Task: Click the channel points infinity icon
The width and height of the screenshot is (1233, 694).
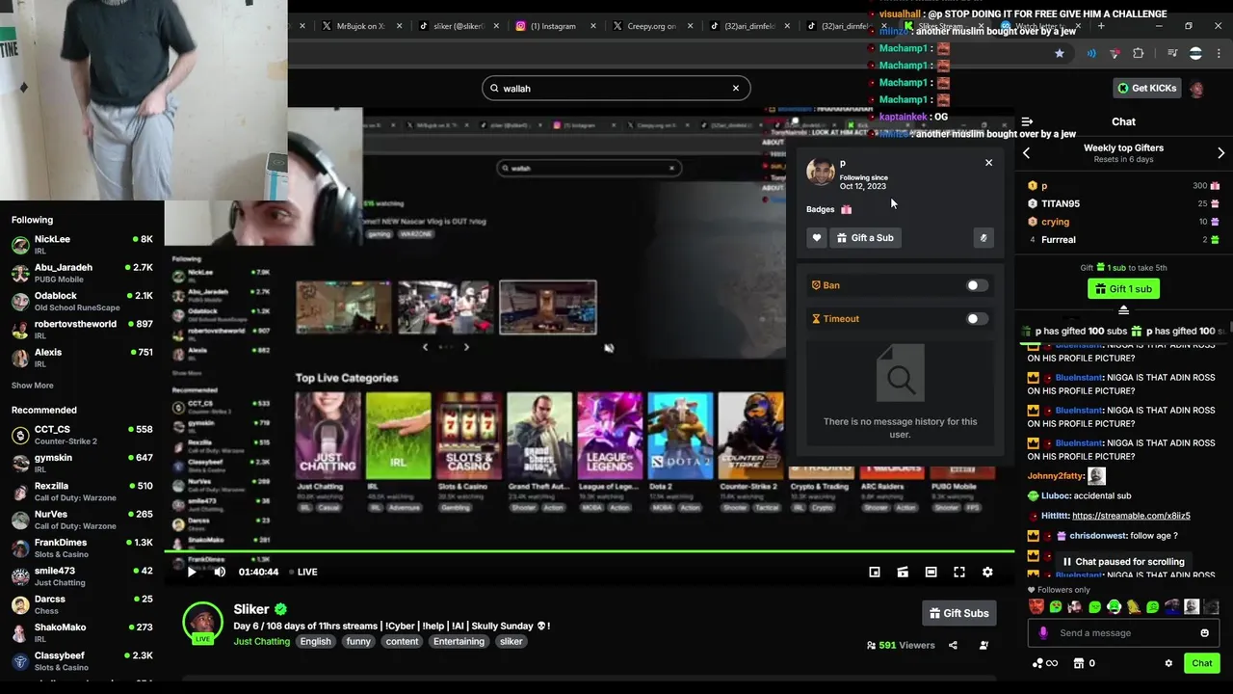Action: [x=1045, y=663]
